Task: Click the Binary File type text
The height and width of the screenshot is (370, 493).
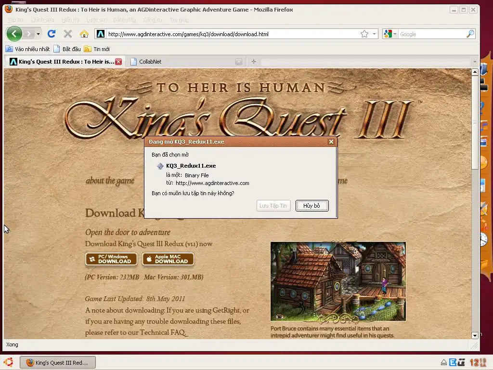Action: (196, 175)
